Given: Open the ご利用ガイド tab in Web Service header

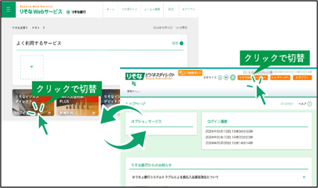Looking at the screenshot, I should [129, 9].
